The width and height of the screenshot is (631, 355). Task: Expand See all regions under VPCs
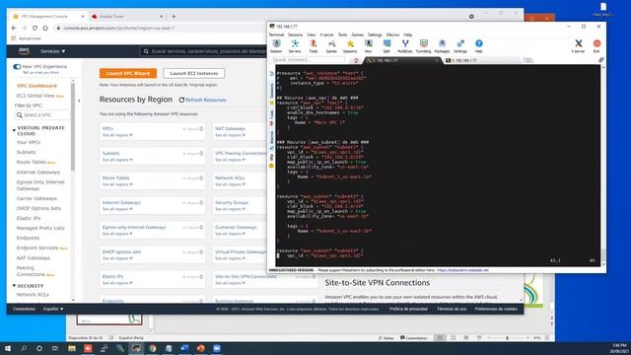(x=117, y=135)
